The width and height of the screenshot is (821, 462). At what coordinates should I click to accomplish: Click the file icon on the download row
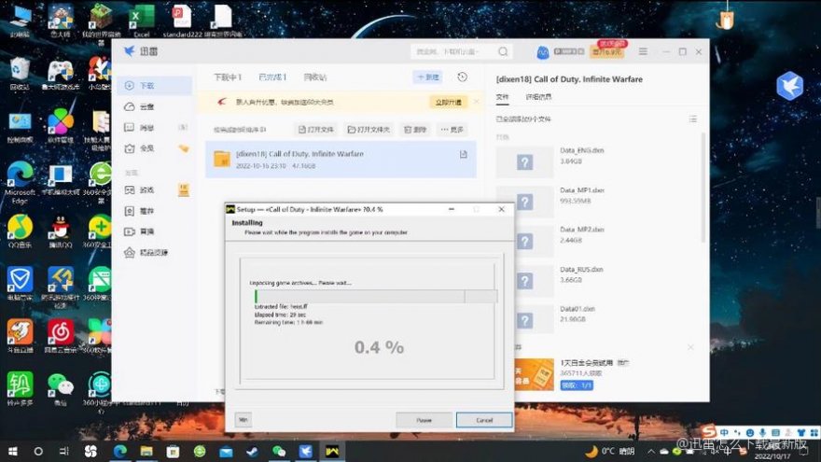coord(464,155)
